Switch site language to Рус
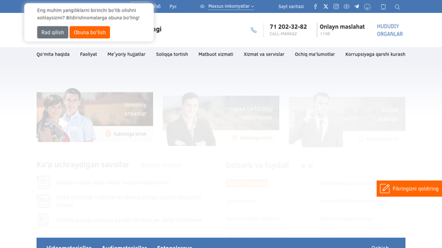Viewport: 442px width, 248px height. point(173,6)
